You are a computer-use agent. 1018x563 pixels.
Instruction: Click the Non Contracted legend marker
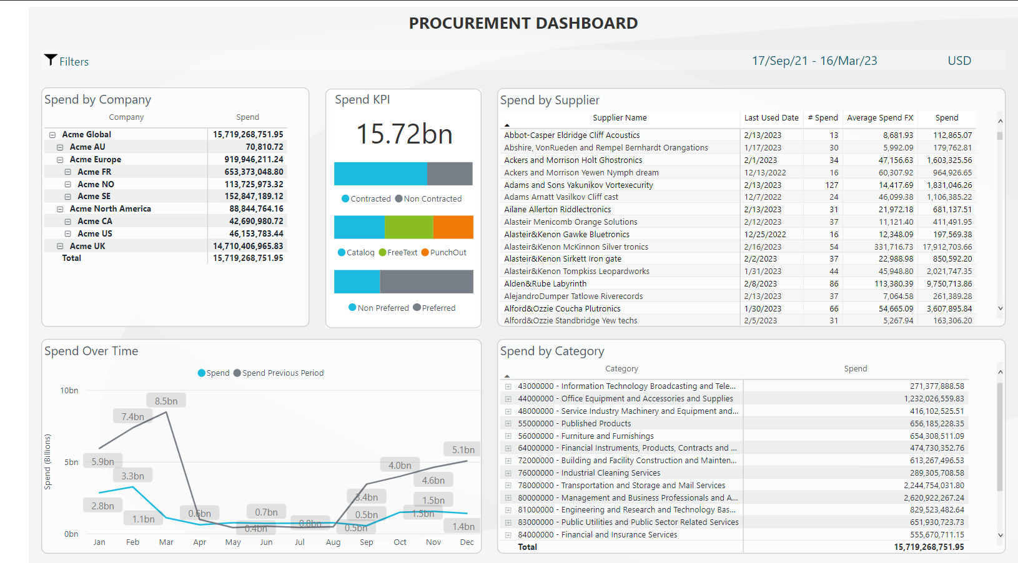[x=398, y=198]
